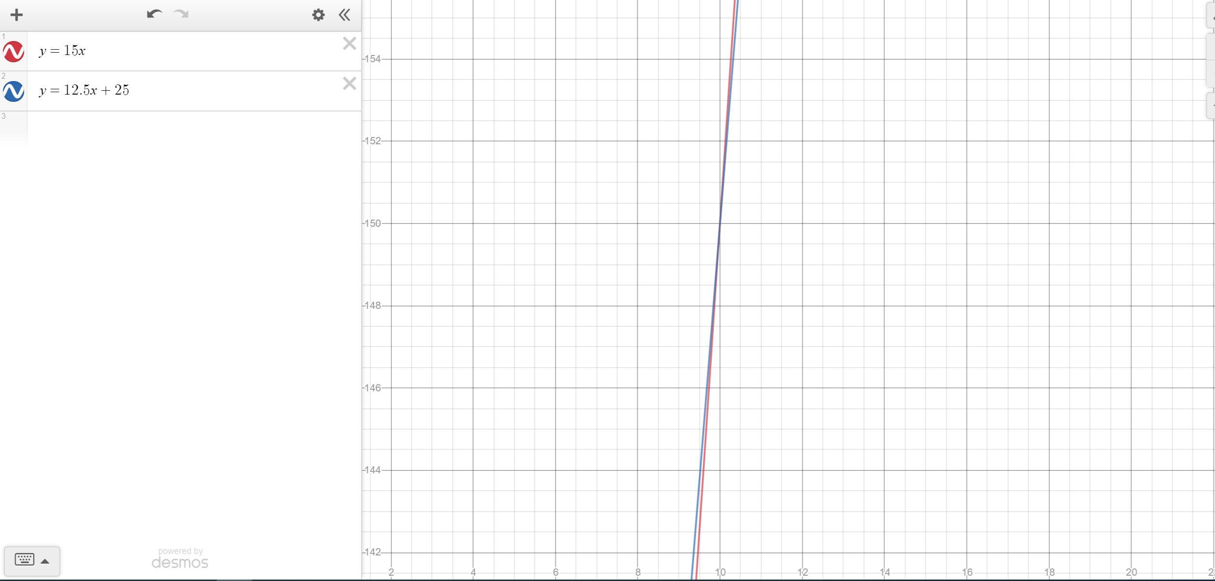The image size is (1215, 581).
Task: Select the blue line near y=146
Action: point(706,388)
